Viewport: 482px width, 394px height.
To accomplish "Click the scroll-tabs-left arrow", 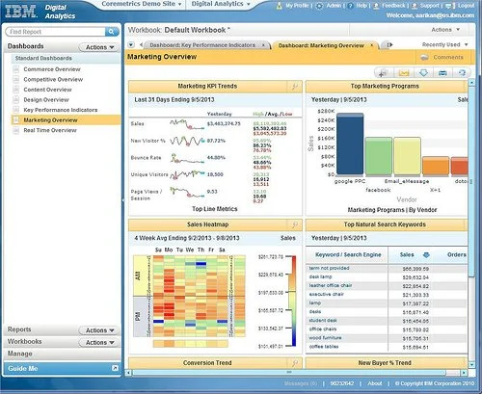I will 141,45.
